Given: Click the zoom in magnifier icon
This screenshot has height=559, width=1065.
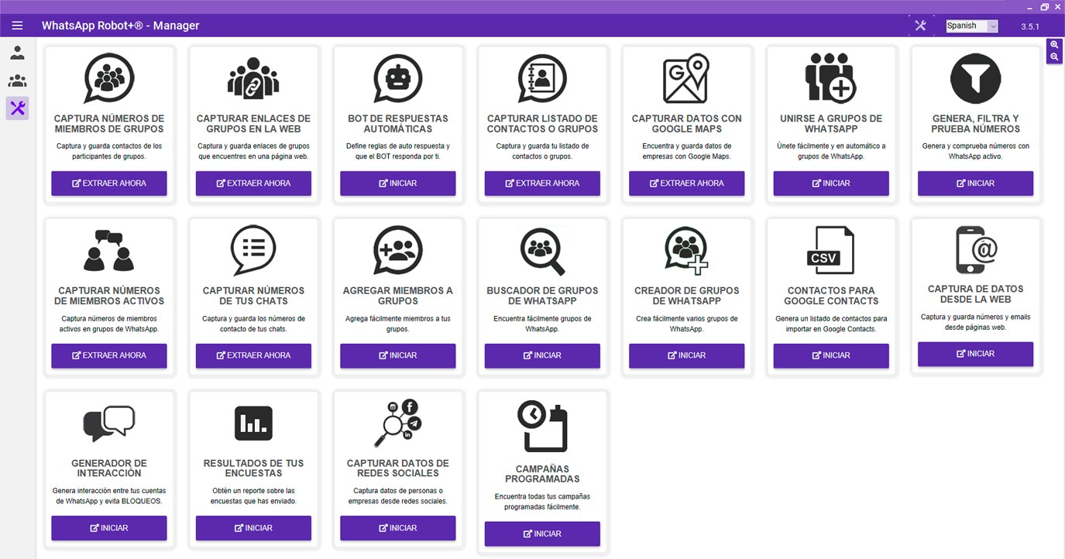Looking at the screenshot, I should tap(1054, 45).
